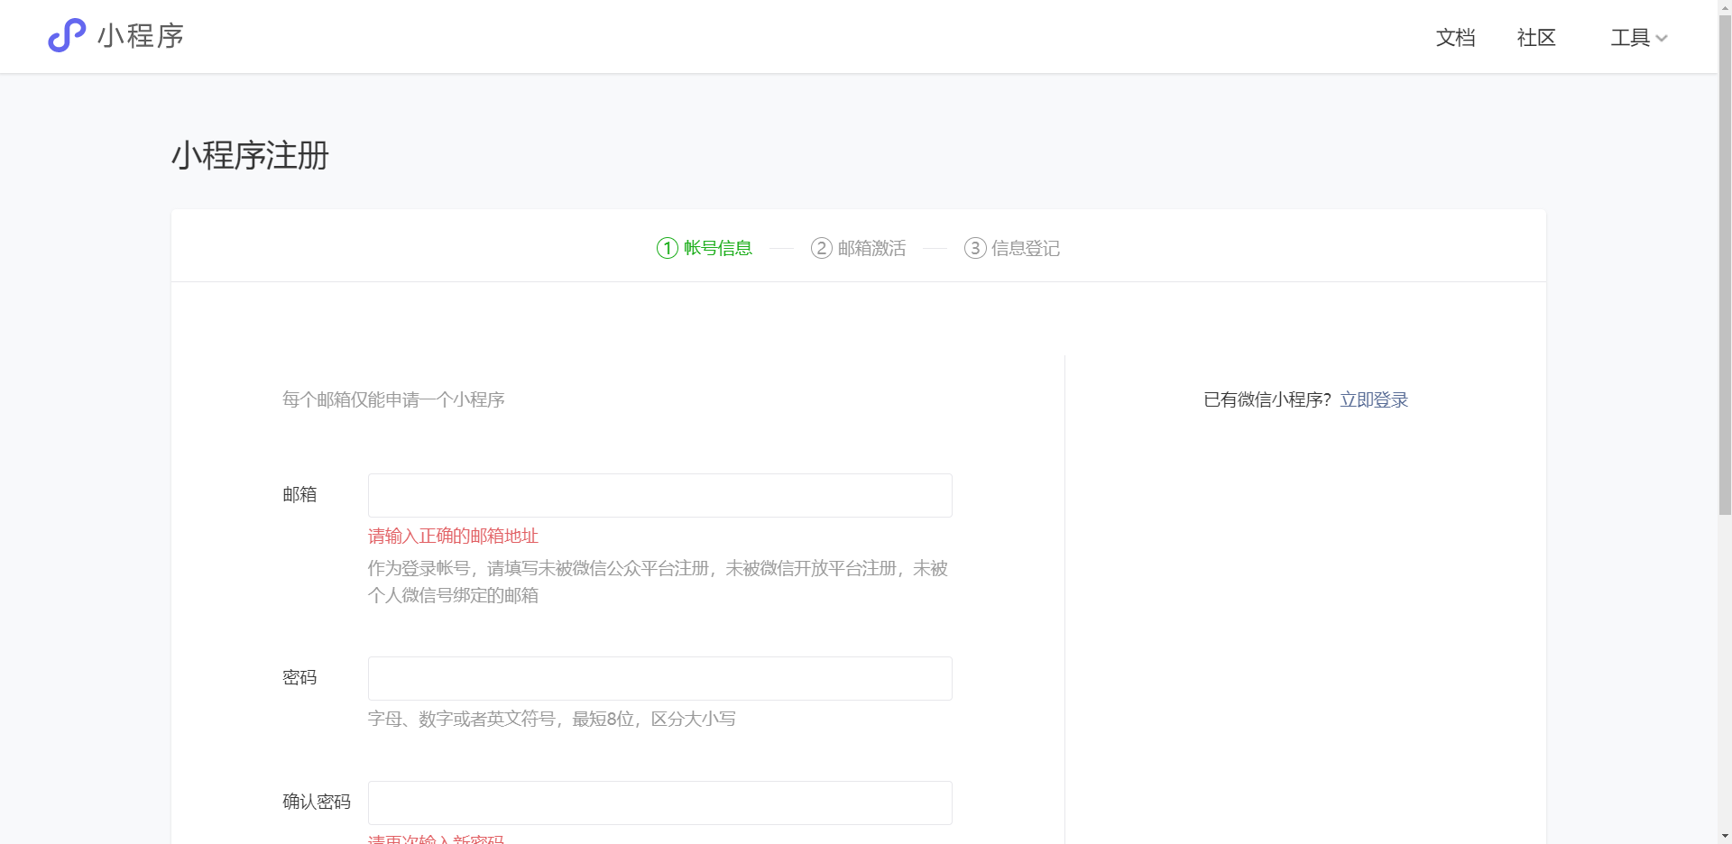Select step 2 邮箱激活
This screenshot has height=844, width=1732.
(x=858, y=248)
